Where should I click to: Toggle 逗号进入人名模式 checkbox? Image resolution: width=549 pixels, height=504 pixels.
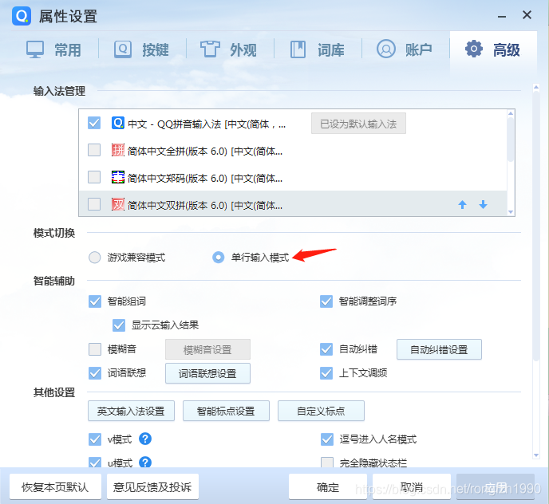click(x=327, y=439)
